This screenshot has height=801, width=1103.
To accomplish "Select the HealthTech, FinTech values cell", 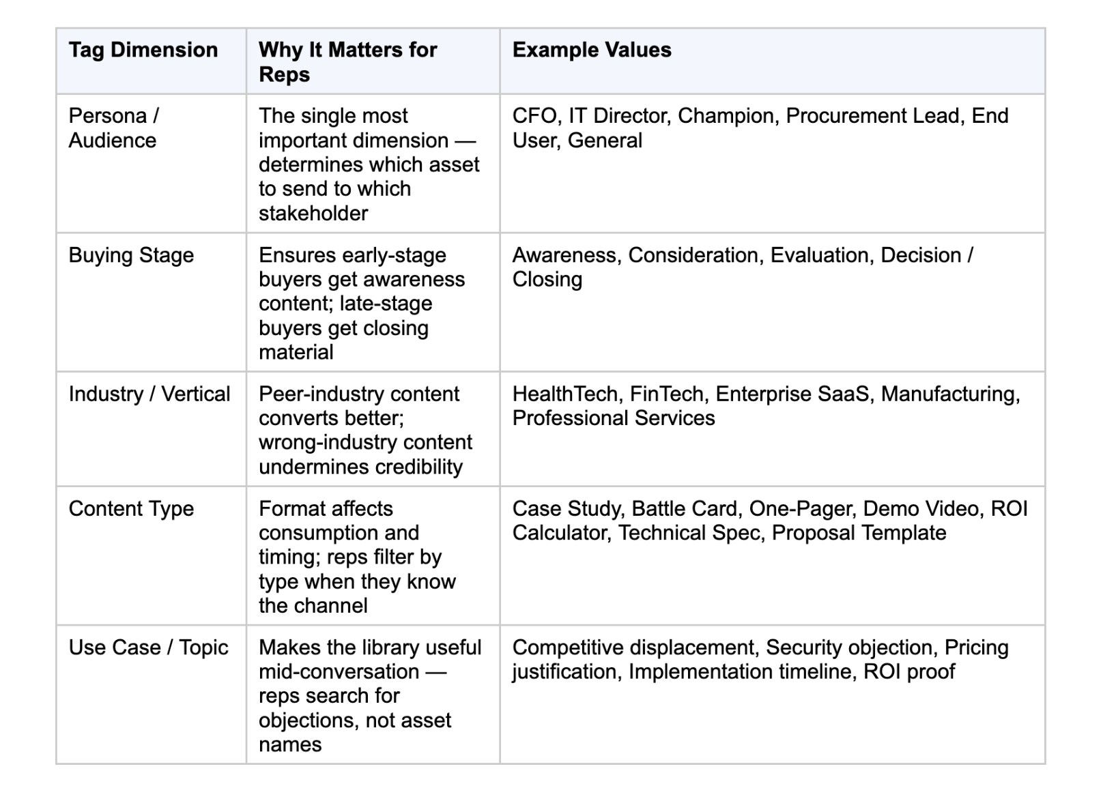I will coord(772,429).
